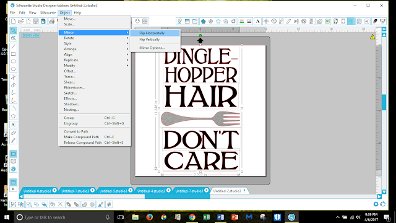Viewport: 396px width, 223px height.
Task: Open the Send to Silhouette icon
Action: [x=383, y=21]
